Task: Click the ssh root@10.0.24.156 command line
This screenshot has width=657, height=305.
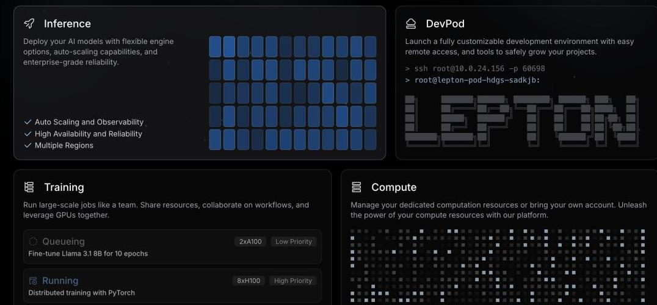Action: pos(475,68)
